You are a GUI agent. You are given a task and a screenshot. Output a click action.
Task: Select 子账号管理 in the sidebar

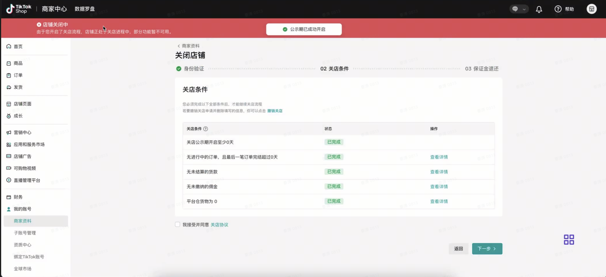pos(25,233)
